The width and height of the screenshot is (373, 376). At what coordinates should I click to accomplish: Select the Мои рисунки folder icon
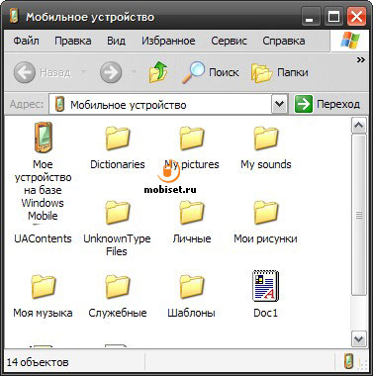[266, 213]
